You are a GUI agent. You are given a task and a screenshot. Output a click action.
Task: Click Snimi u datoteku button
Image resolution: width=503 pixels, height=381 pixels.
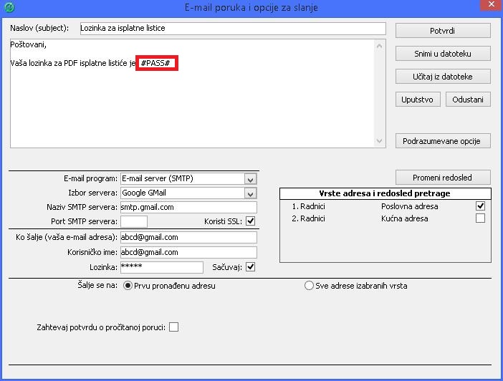click(443, 54)
